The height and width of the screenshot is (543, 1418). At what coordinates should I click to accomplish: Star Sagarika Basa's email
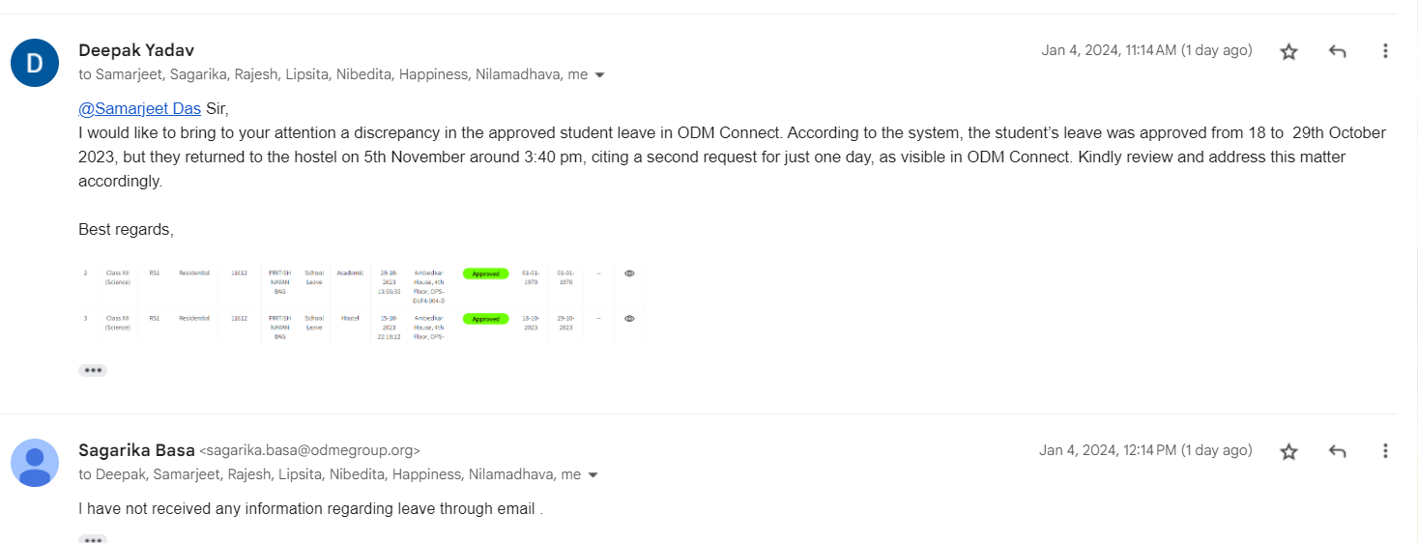click(1288, 451)
